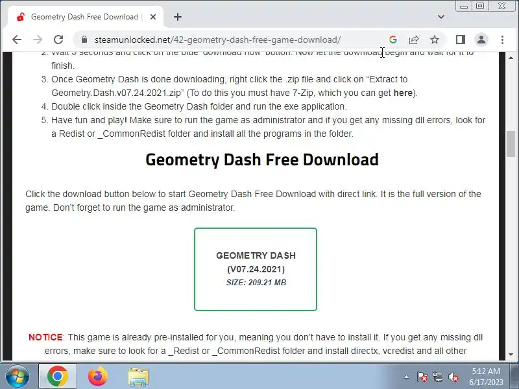The width and height of the screenshot is (519, 389).
Task: Follow the bold 'here' 7-Zip link
Action: click(x=403, y=93)
